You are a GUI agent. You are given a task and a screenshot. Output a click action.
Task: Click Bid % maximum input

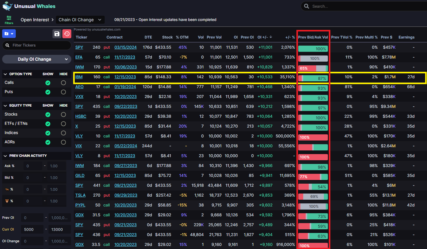pos(57,178)
